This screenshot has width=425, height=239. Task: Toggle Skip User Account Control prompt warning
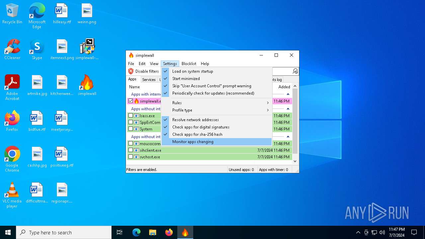click(216, 86)
